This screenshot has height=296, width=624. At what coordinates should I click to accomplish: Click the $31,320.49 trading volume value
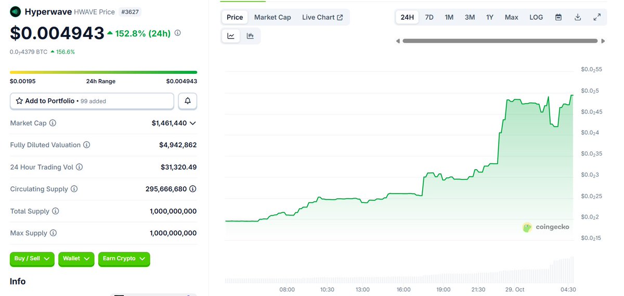[178, 167]
